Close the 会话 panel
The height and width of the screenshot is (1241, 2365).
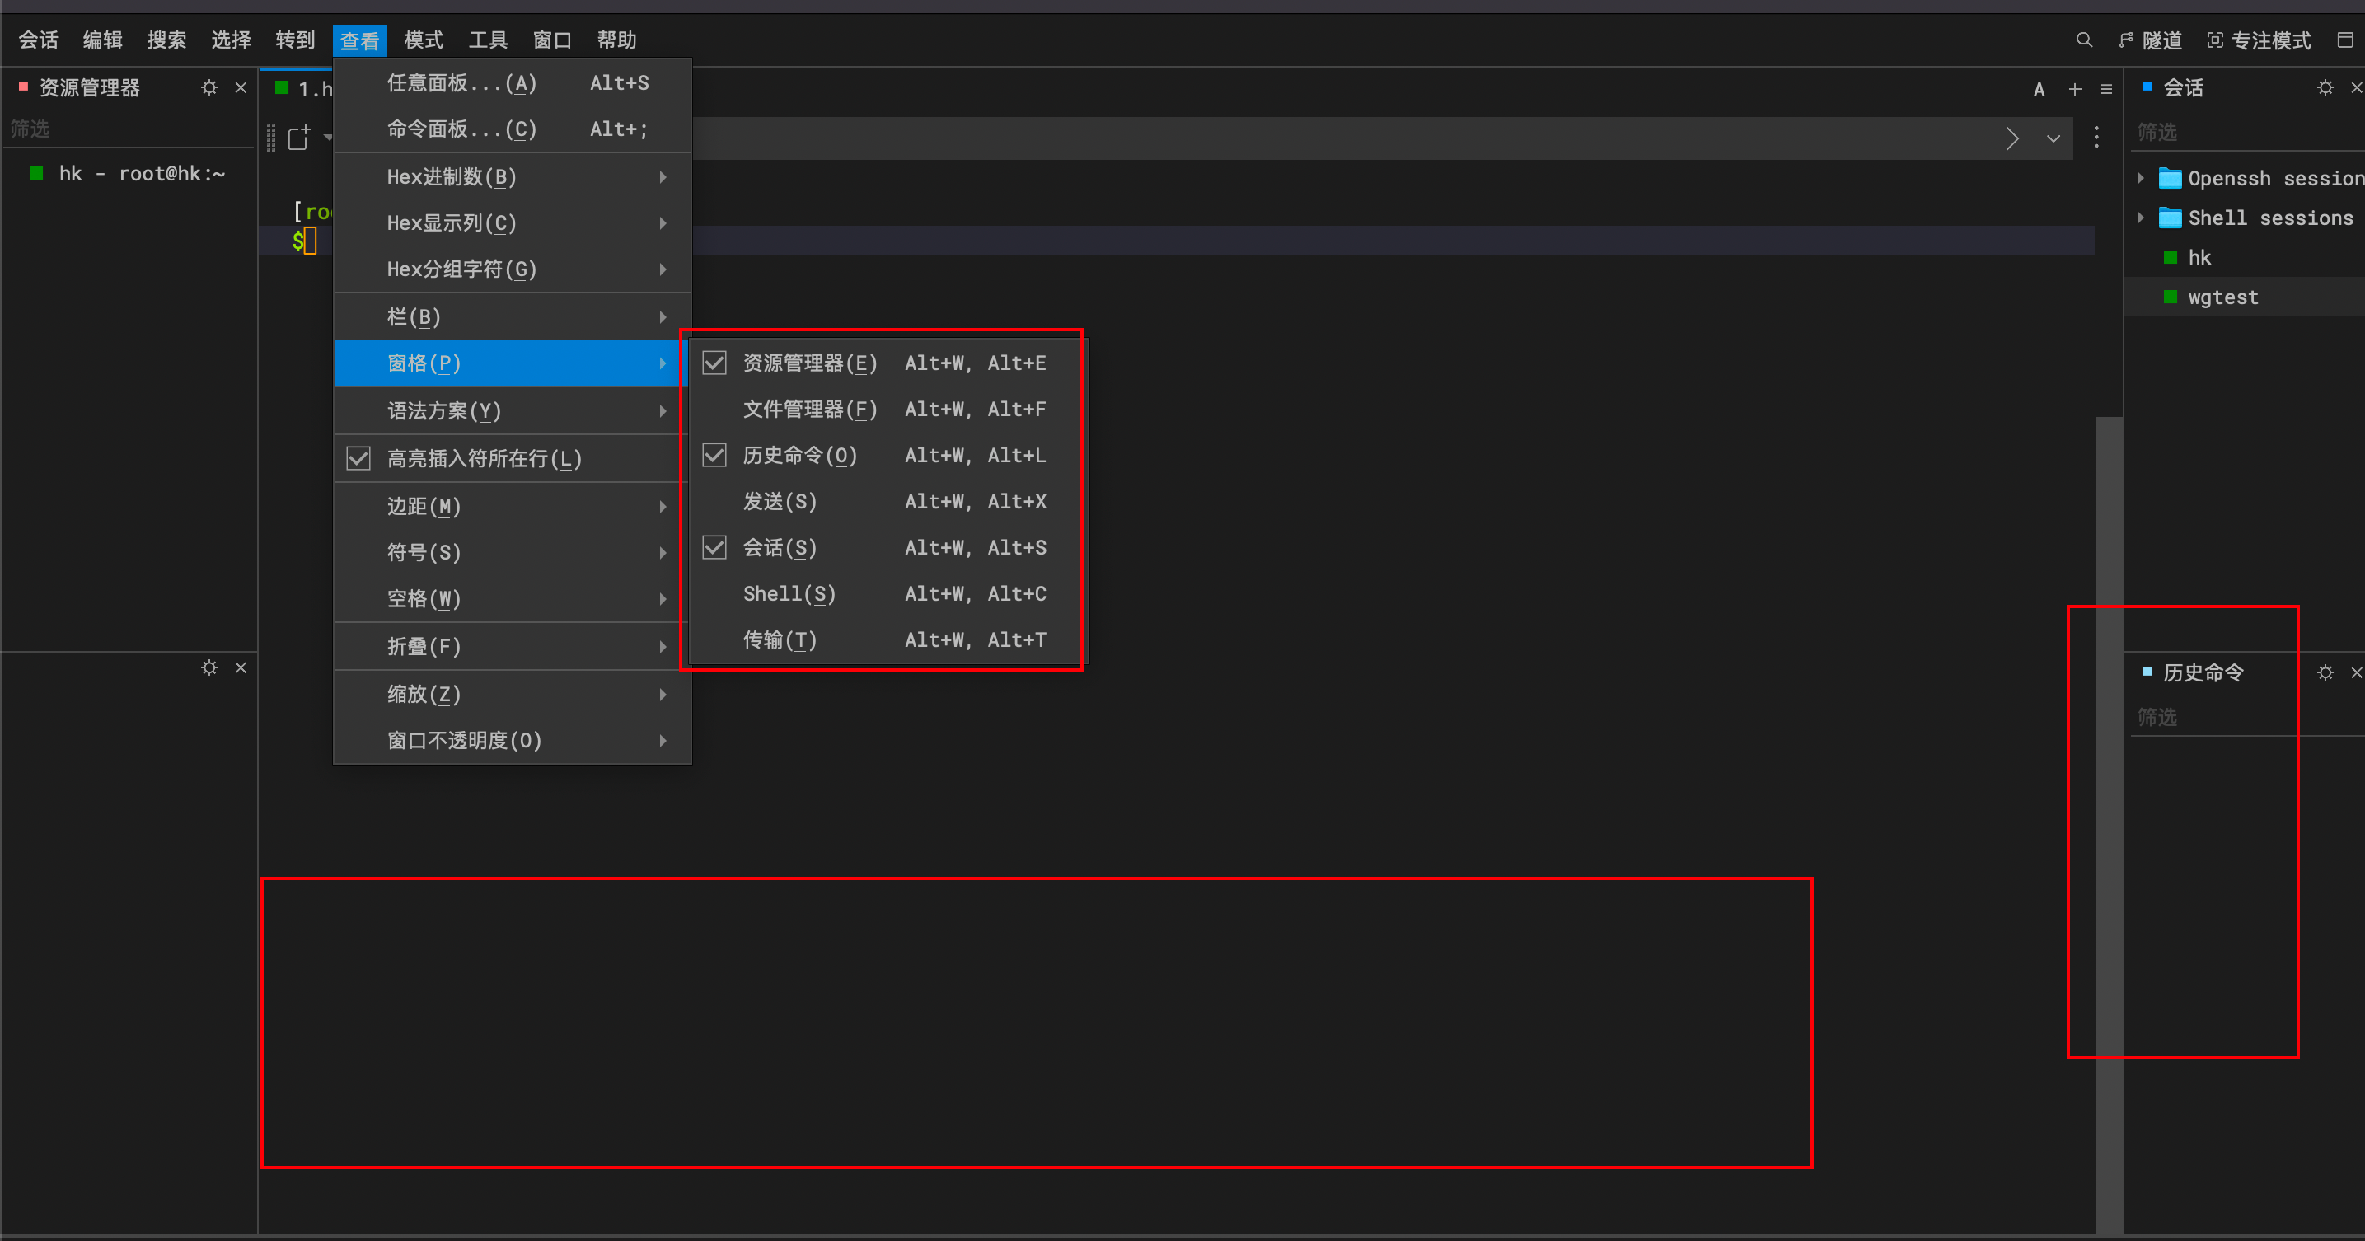coord(2356,87)
